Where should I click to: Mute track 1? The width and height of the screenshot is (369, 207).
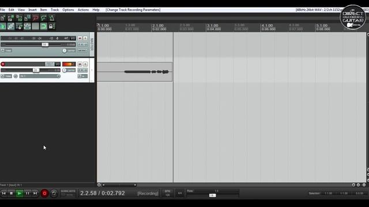click(x=80, y=64)
